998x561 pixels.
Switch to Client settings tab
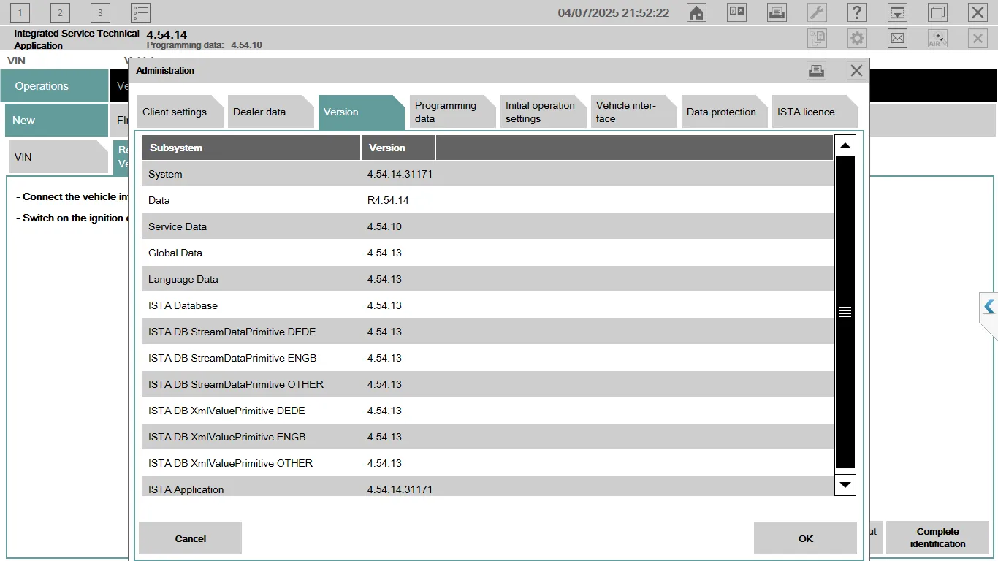pos(180,112)
